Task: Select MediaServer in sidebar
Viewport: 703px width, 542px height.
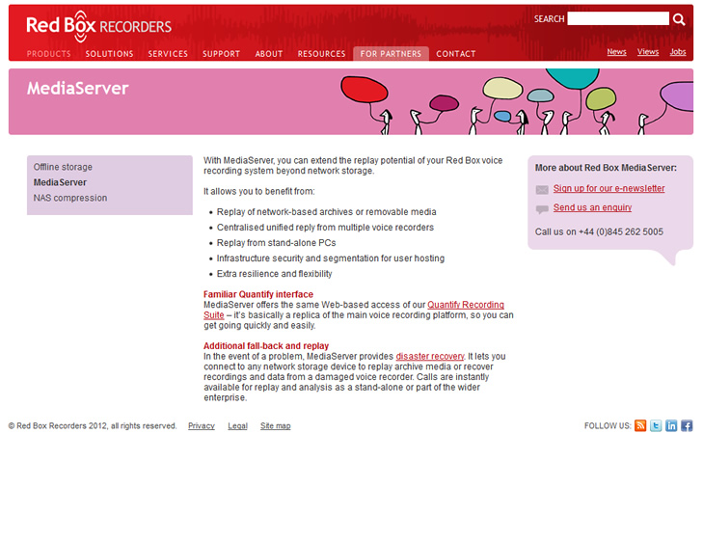Action: coord(60,182)
